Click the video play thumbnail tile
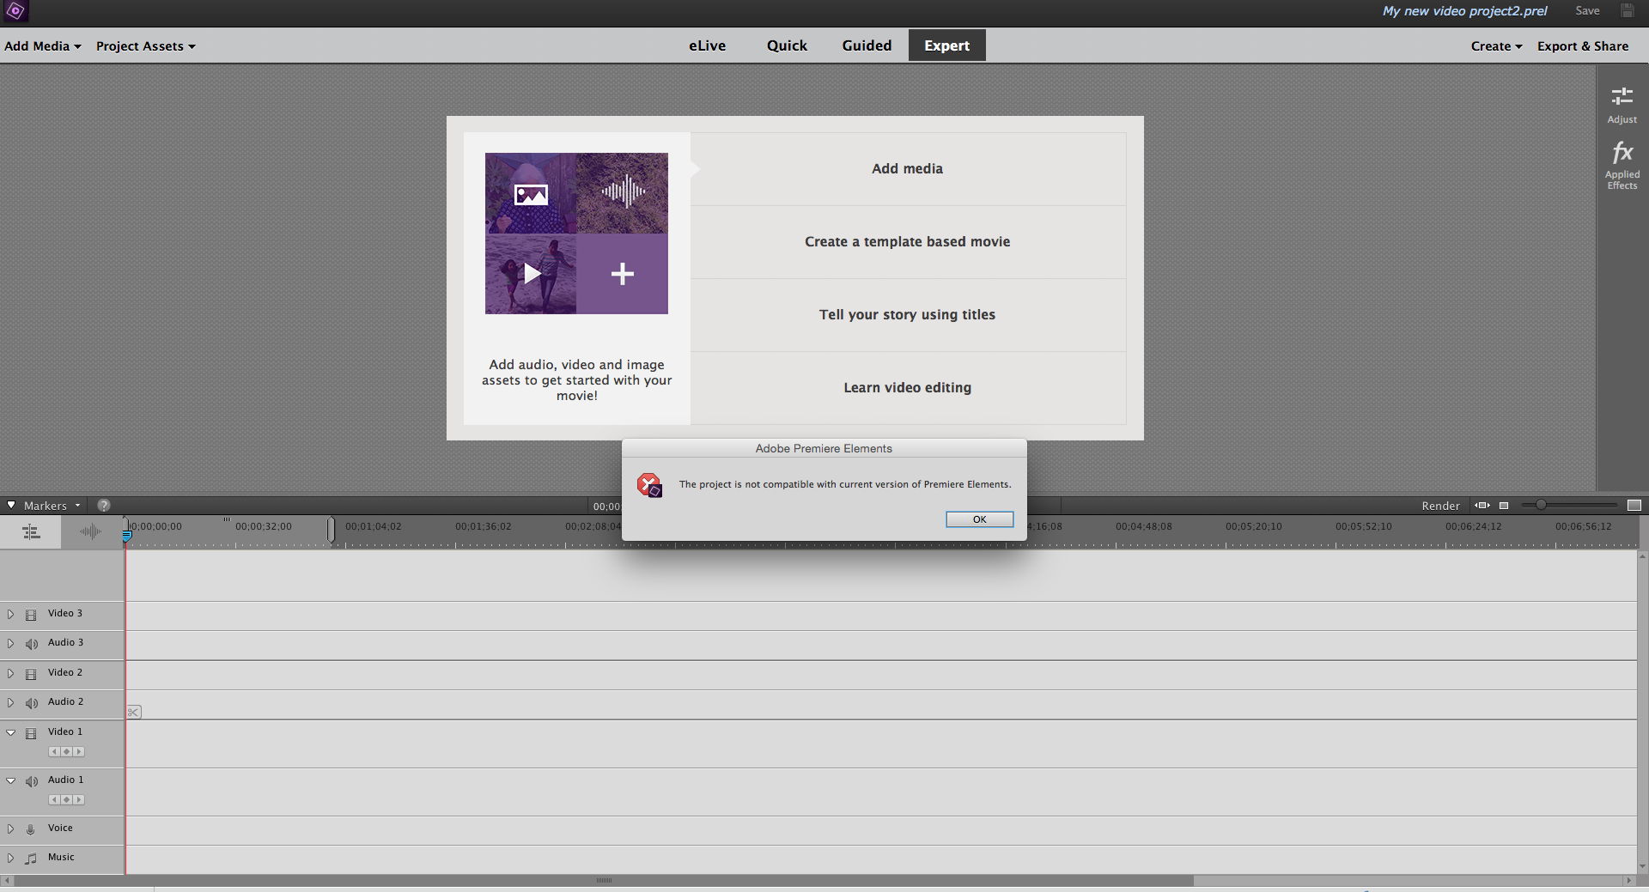Screen dimensions: 1649x892 click(x=531, y=274)
